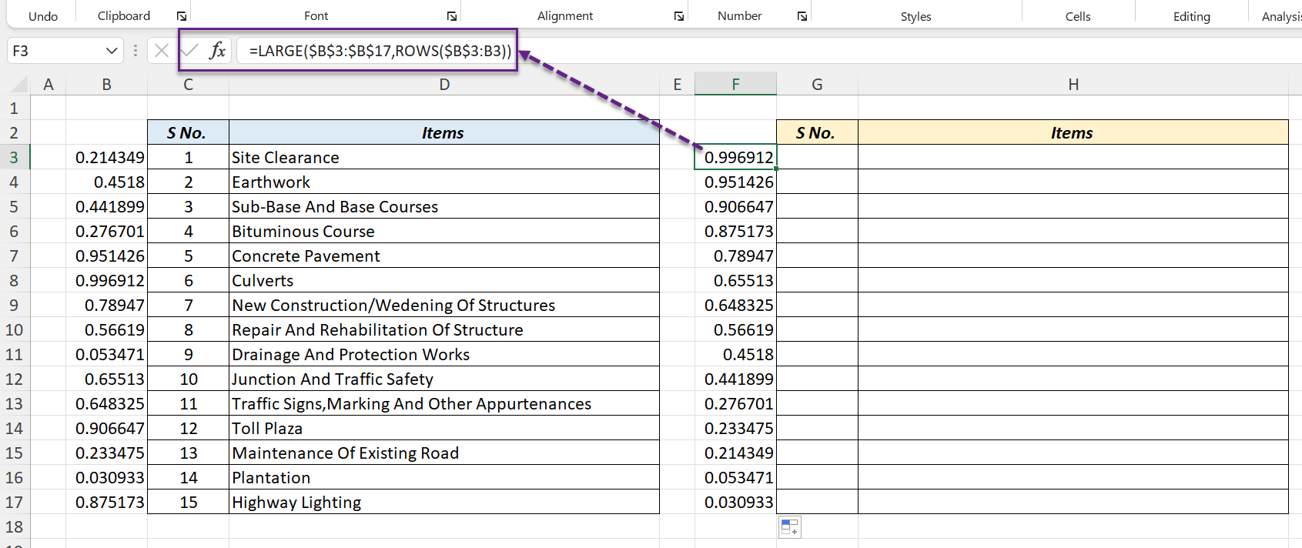1302x548 pixels.
Task: Click the Insert Function fx icon
Action: pyautogui.click(x=217, y=51)
